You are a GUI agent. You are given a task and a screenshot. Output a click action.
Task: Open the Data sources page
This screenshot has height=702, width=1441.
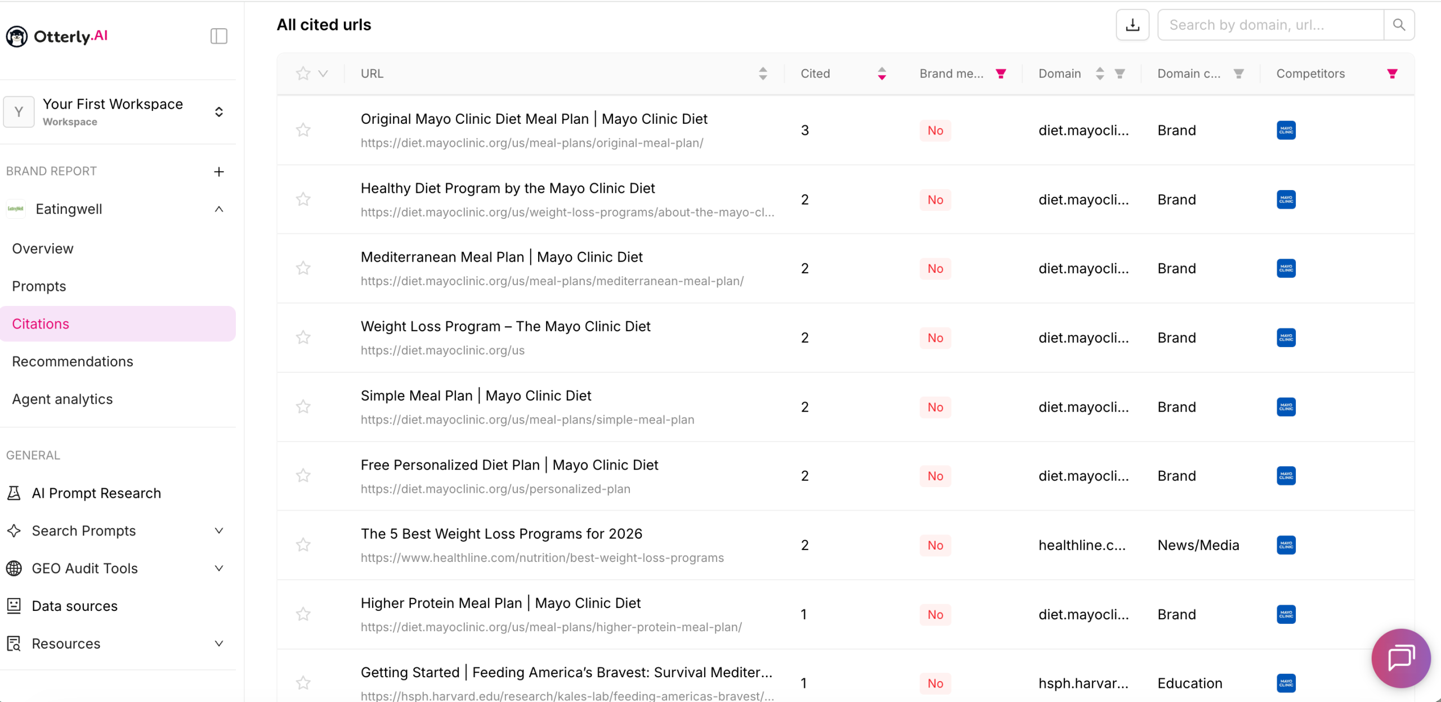click(x=74, y=606)
